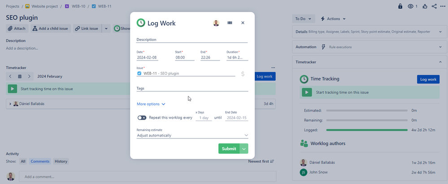Click the lock icon in top bar

400,6
